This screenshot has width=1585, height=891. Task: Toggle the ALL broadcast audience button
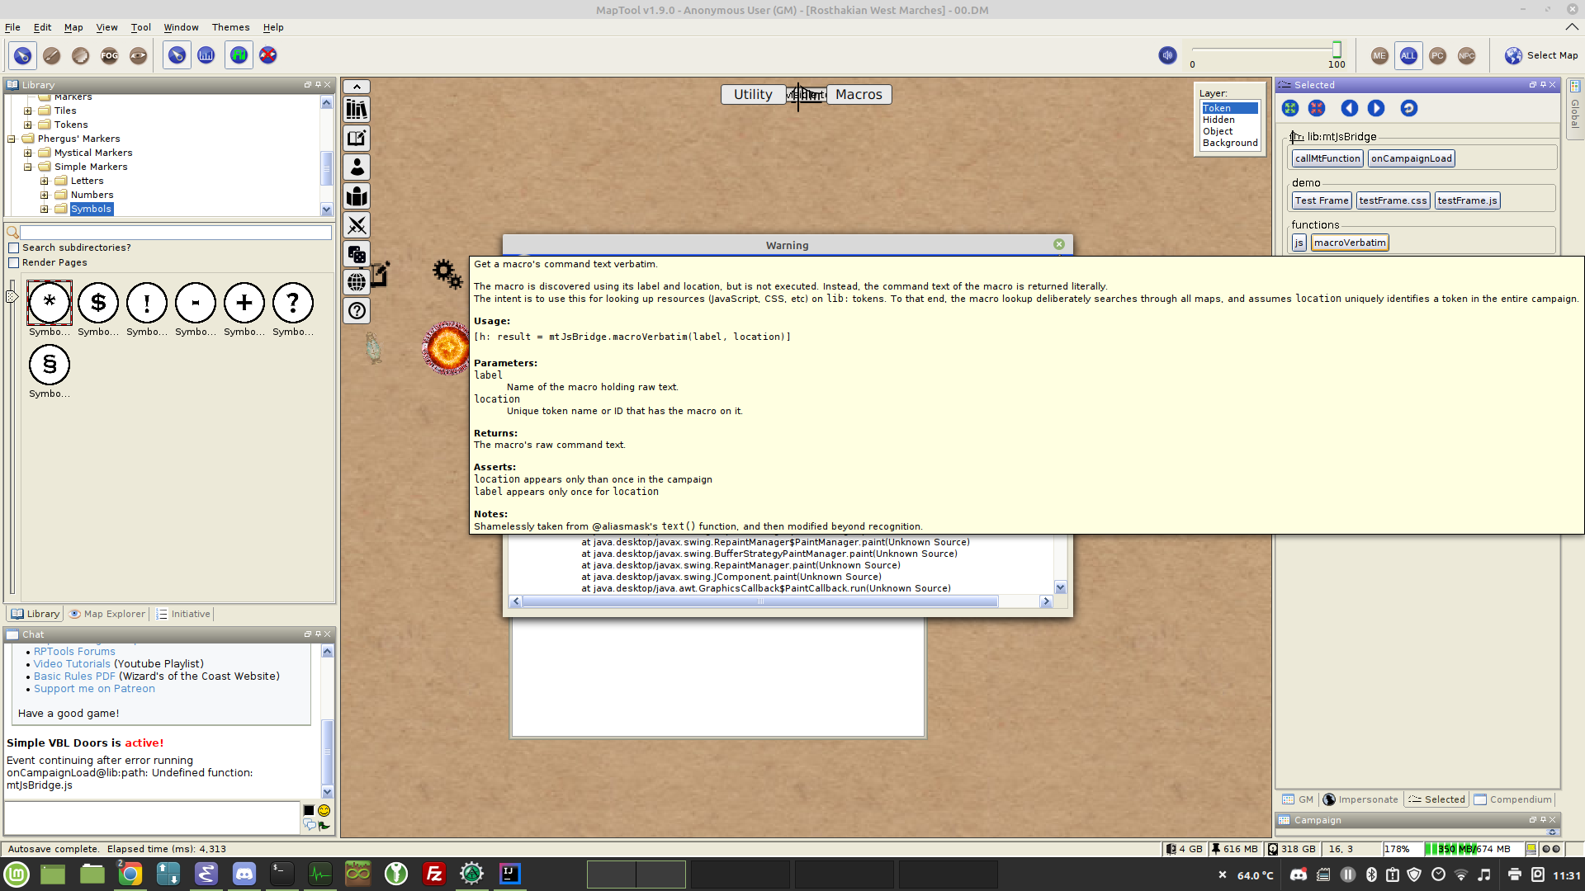1408,56
